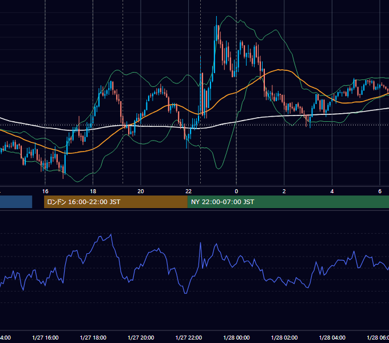This screenshot has height=343, width=389.
Task: Click the 1/28 02:00 date label
Action: pyautogui.click(x=284, y=337)
